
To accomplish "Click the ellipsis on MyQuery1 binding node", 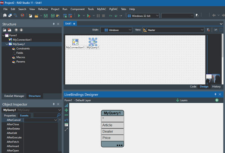I will (119, 145).
